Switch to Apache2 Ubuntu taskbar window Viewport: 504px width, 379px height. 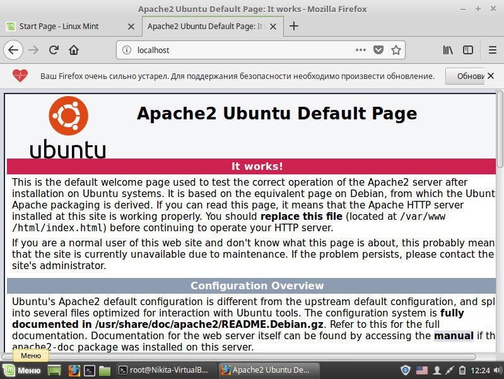pyautogui.click(x=269, y=370)
